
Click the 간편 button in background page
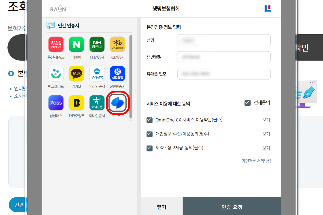17,205
